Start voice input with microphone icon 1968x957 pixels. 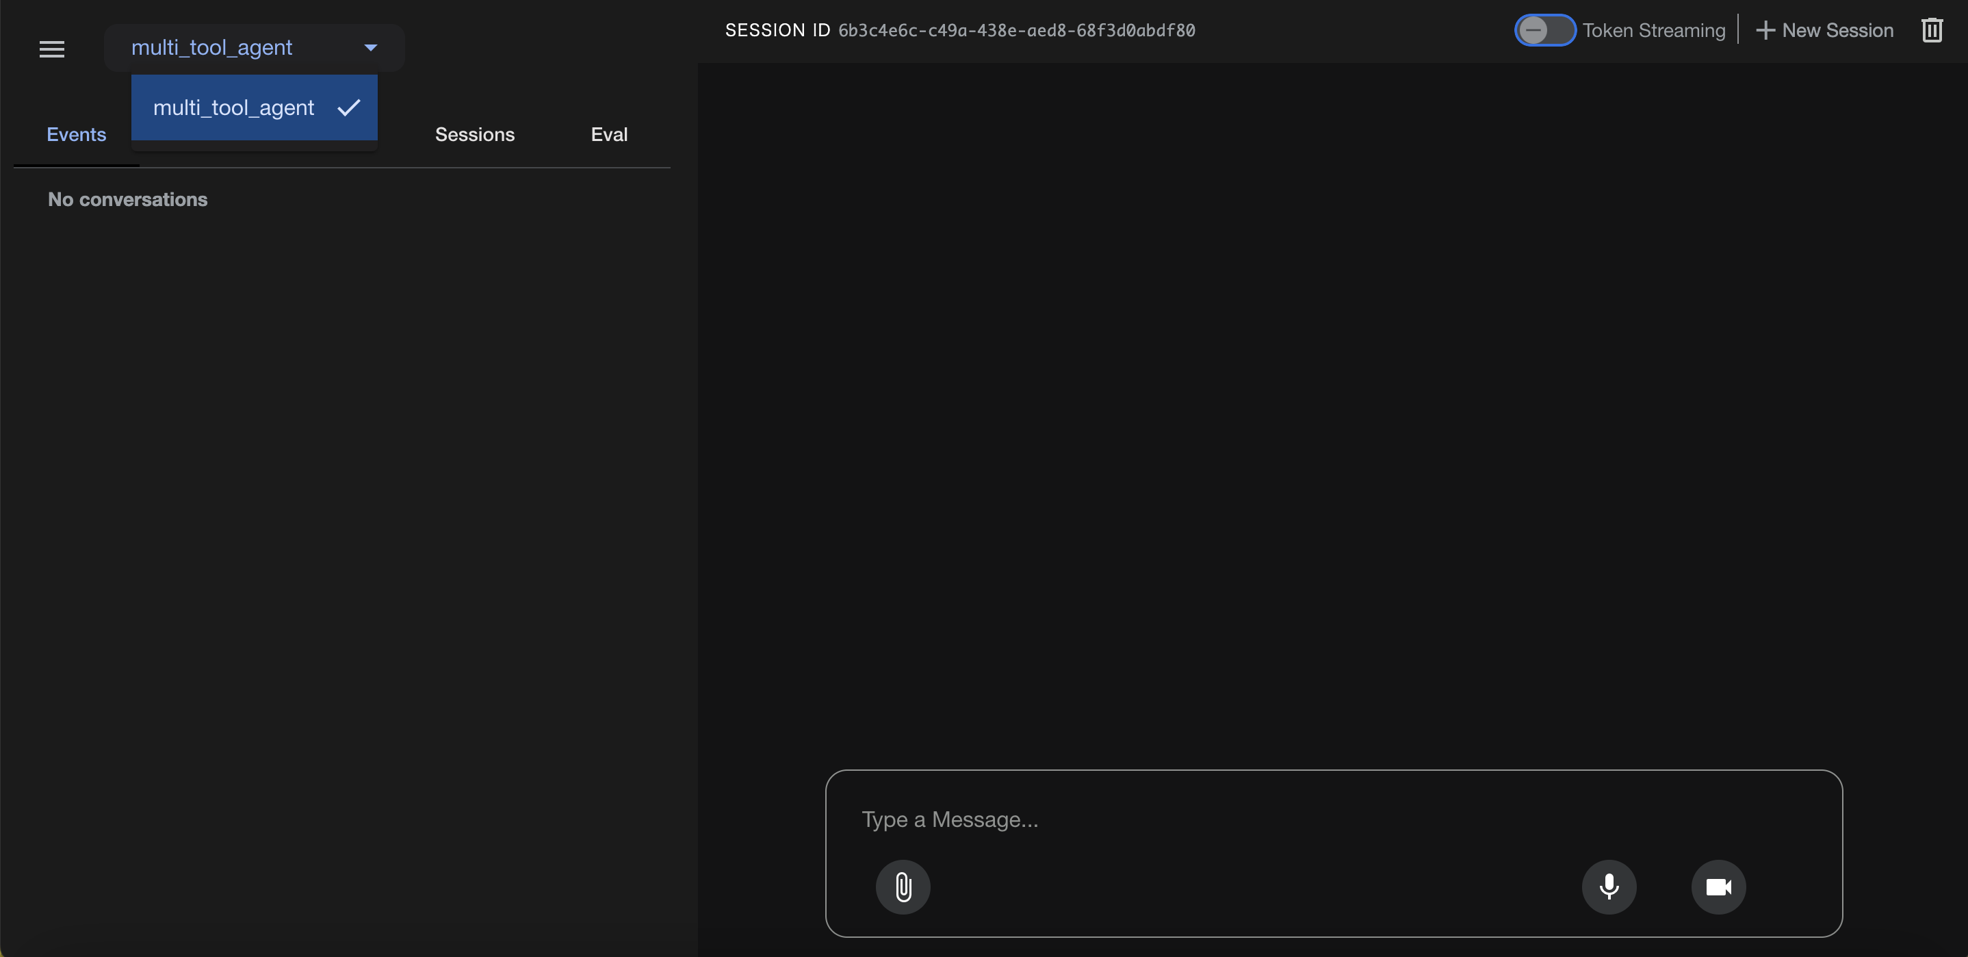click(x=1609, y=886)
